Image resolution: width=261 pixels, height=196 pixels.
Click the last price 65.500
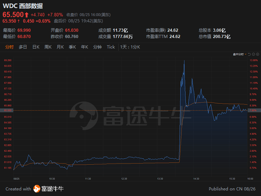click(x=13, y=15)
